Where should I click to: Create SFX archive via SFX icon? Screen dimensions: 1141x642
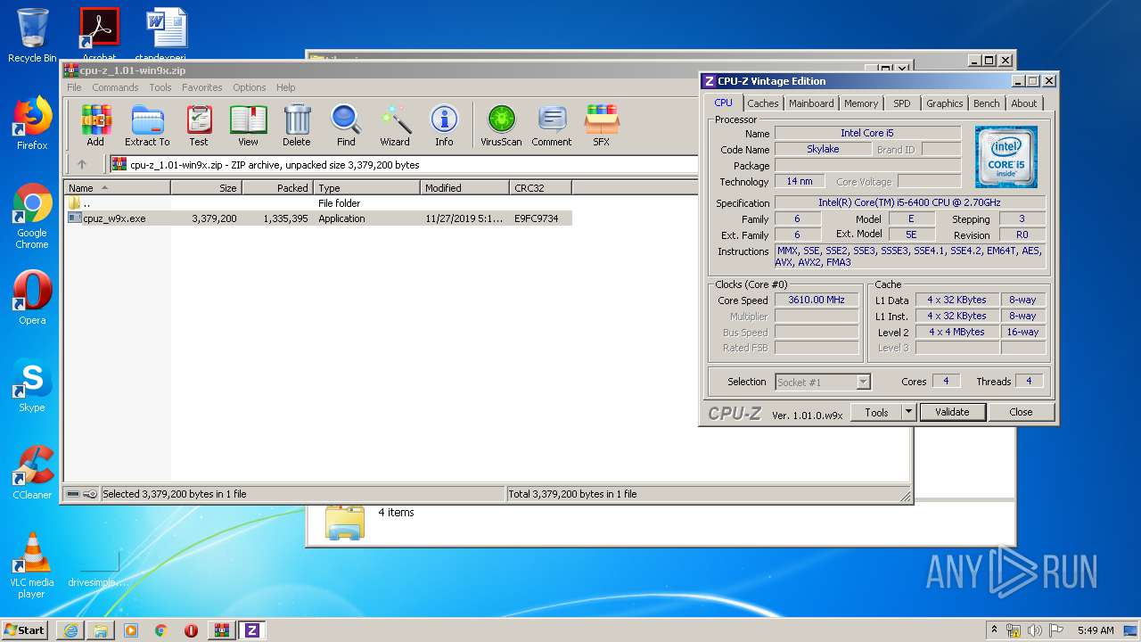tap(602, 125)
